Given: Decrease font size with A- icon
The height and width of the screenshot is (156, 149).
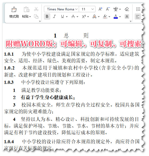Looking at the screenshot, I should (x=108, y=9).
